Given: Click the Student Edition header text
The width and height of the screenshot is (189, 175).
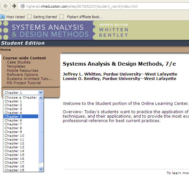Looking at the screenshot, I should [x=23, y=43].
